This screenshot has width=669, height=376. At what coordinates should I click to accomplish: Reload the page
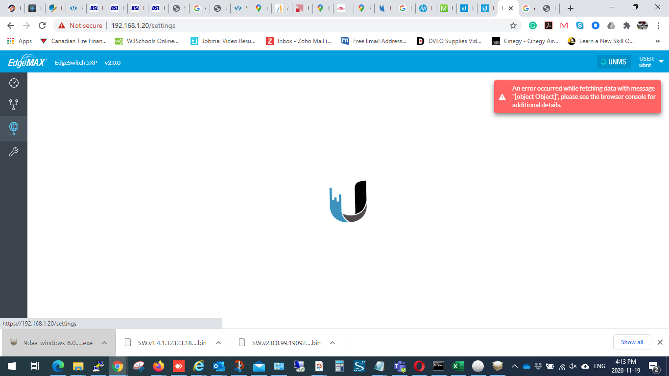(42, 25)
